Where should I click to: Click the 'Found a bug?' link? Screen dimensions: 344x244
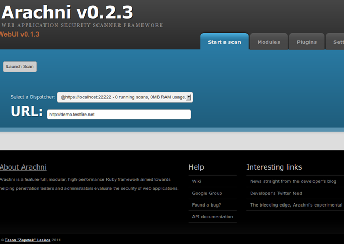point(206,205)
